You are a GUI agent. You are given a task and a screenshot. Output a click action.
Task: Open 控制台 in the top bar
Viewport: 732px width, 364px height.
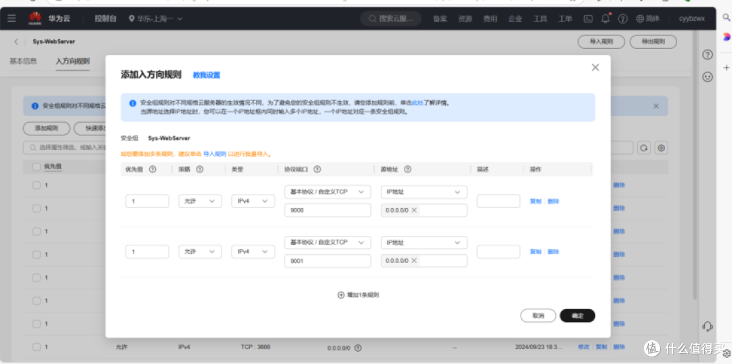pyautogui.click(x=106, y=19)
